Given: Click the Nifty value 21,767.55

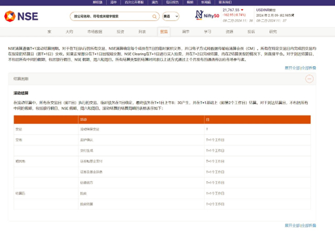Looking at the screenshot, I should tap(231, 10).
